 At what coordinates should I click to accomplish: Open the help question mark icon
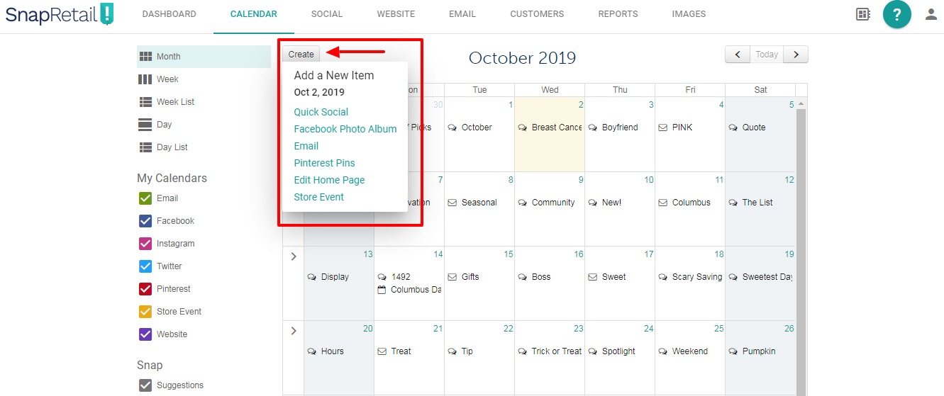(896, 14)
